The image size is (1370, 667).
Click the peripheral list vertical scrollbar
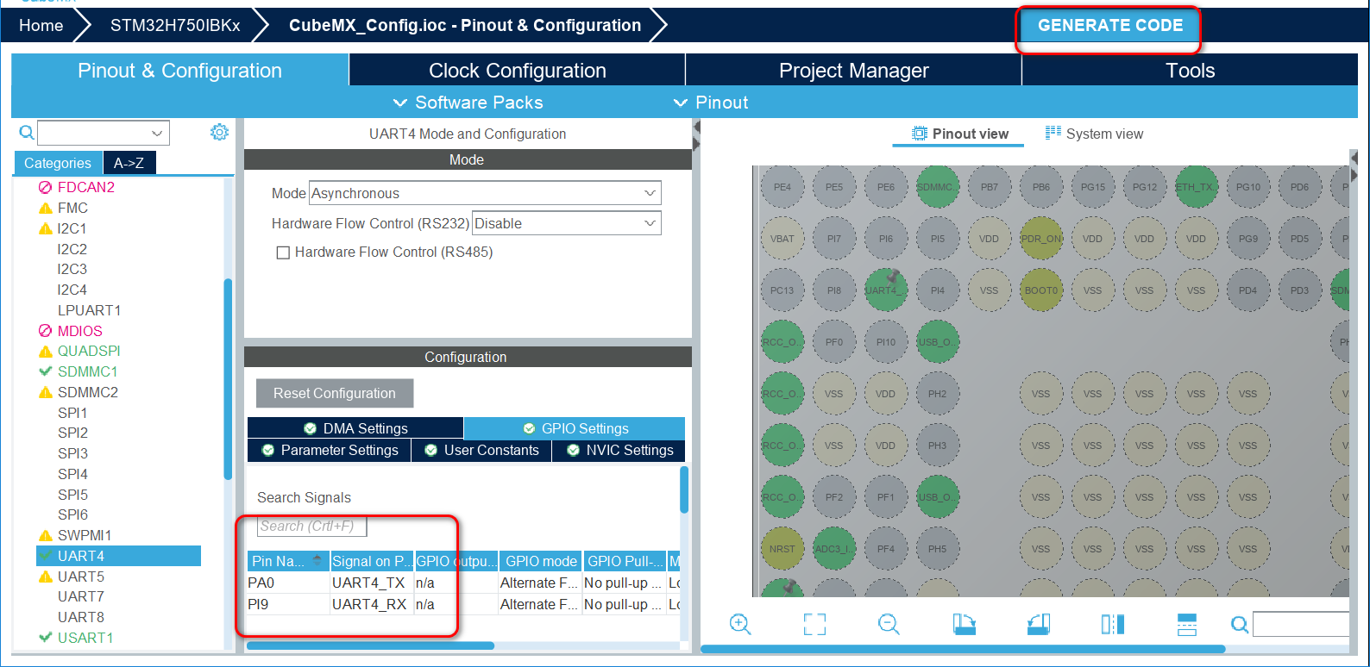[x=228, y=378]
